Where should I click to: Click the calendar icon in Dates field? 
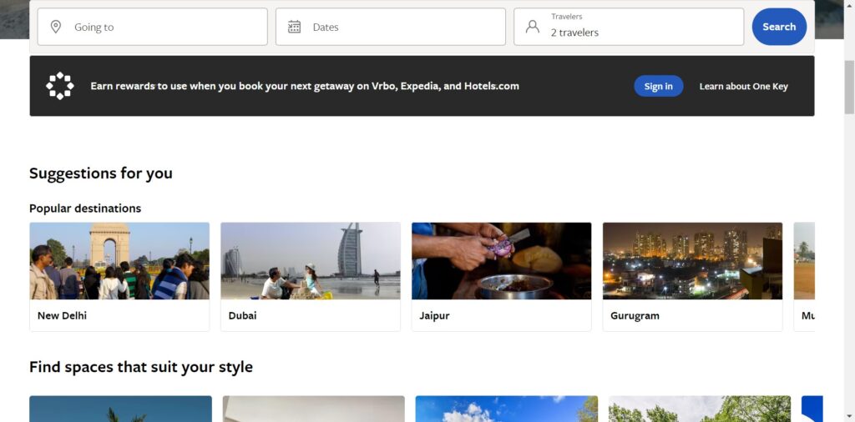click(294, 27)
